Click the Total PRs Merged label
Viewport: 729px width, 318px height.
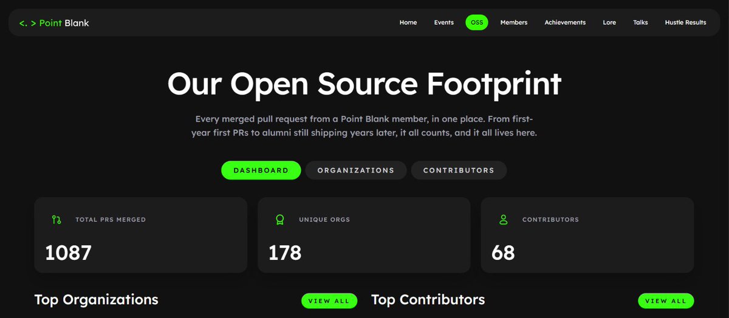point(111,219)
